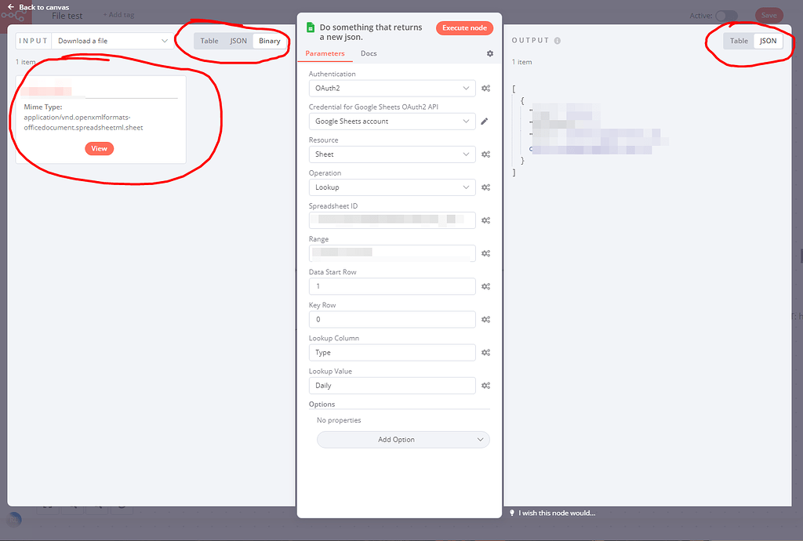Click the pencil icon to edit Google Sheets credential

(484, 121)
